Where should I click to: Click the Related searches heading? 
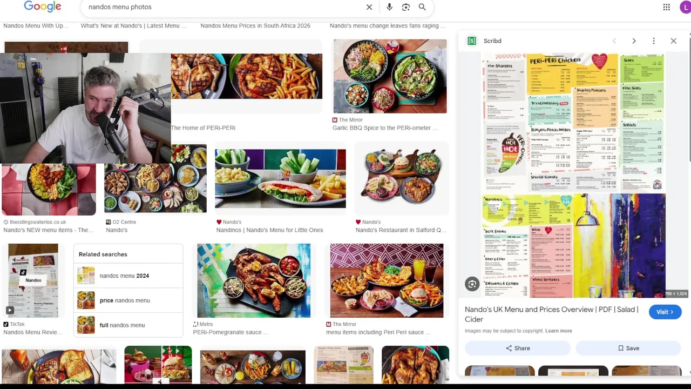pos(103,254)
